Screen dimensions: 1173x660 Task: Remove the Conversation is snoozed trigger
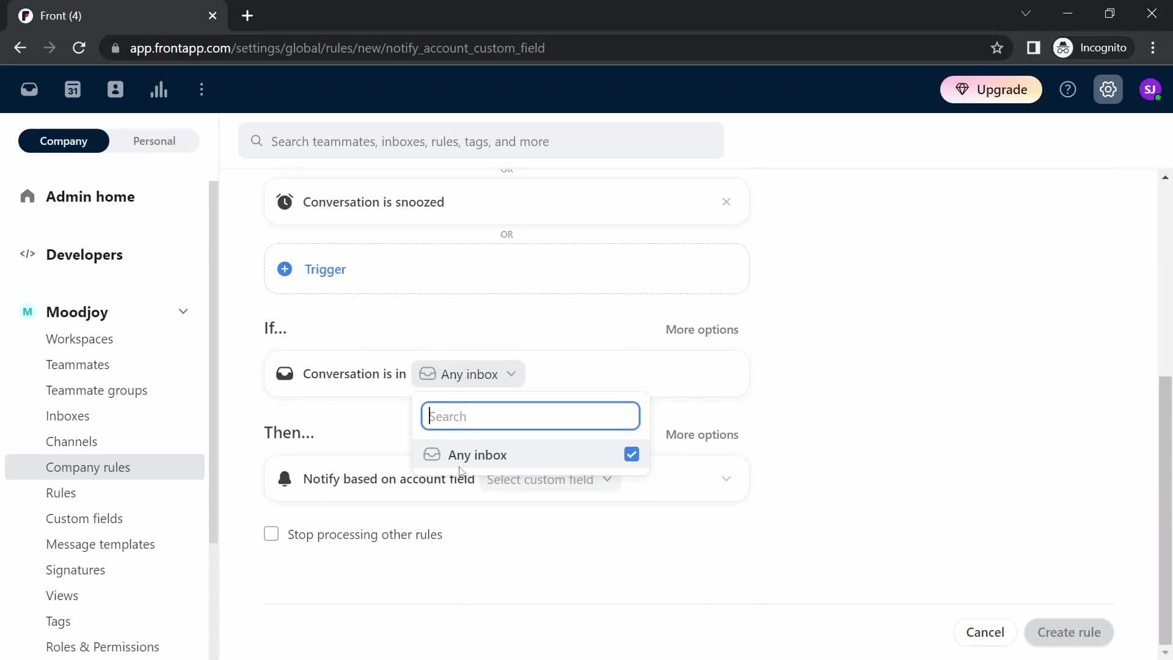point(726,202)
